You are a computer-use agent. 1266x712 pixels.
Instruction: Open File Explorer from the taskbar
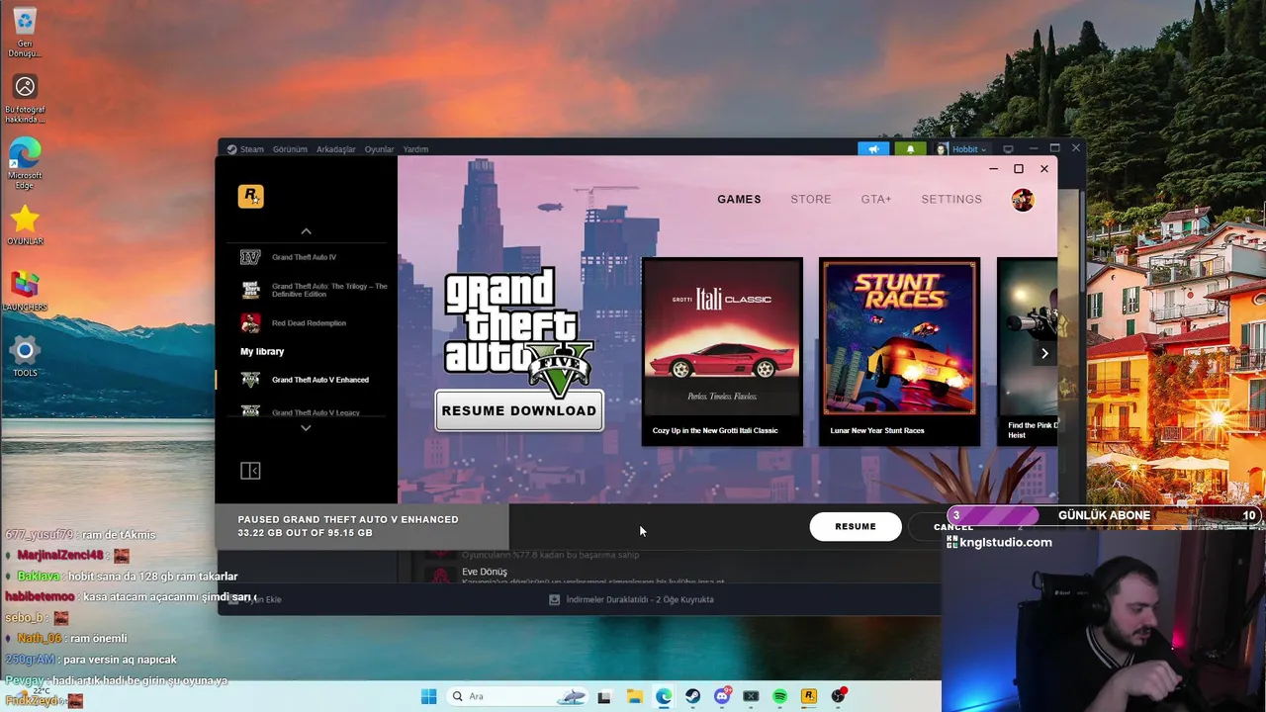pyautogui.click(x=634, y=696)
